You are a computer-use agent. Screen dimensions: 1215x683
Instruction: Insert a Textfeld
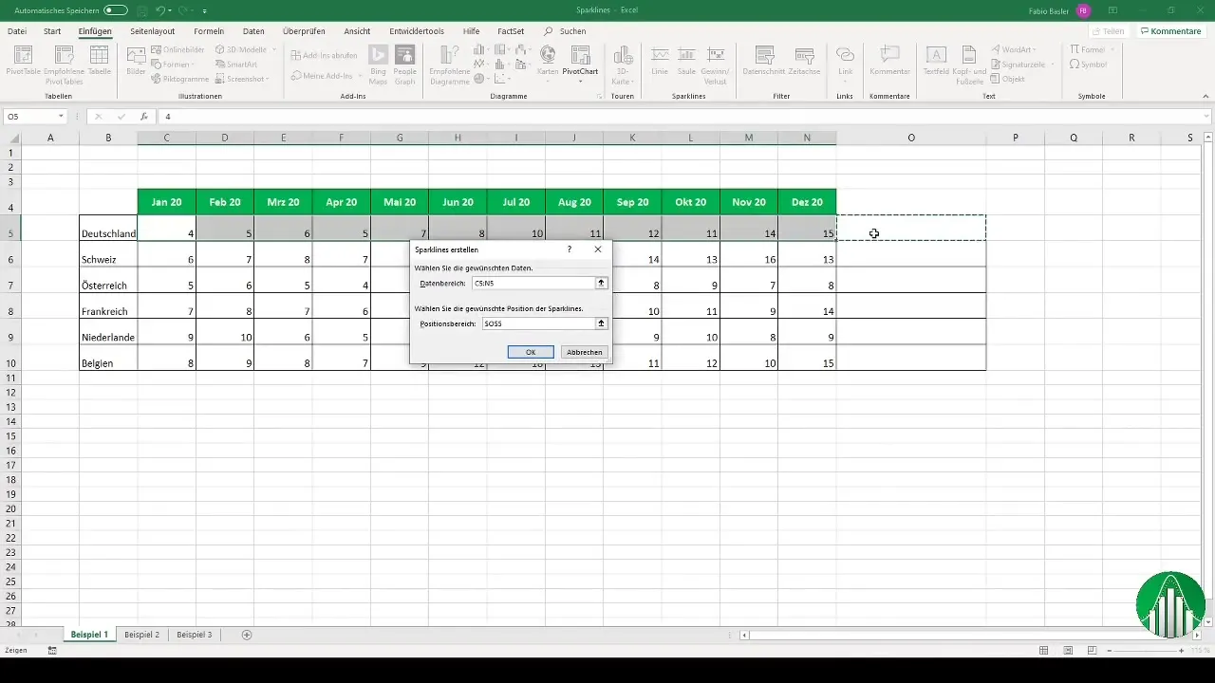pyautogui.click(x=936, y=62)
